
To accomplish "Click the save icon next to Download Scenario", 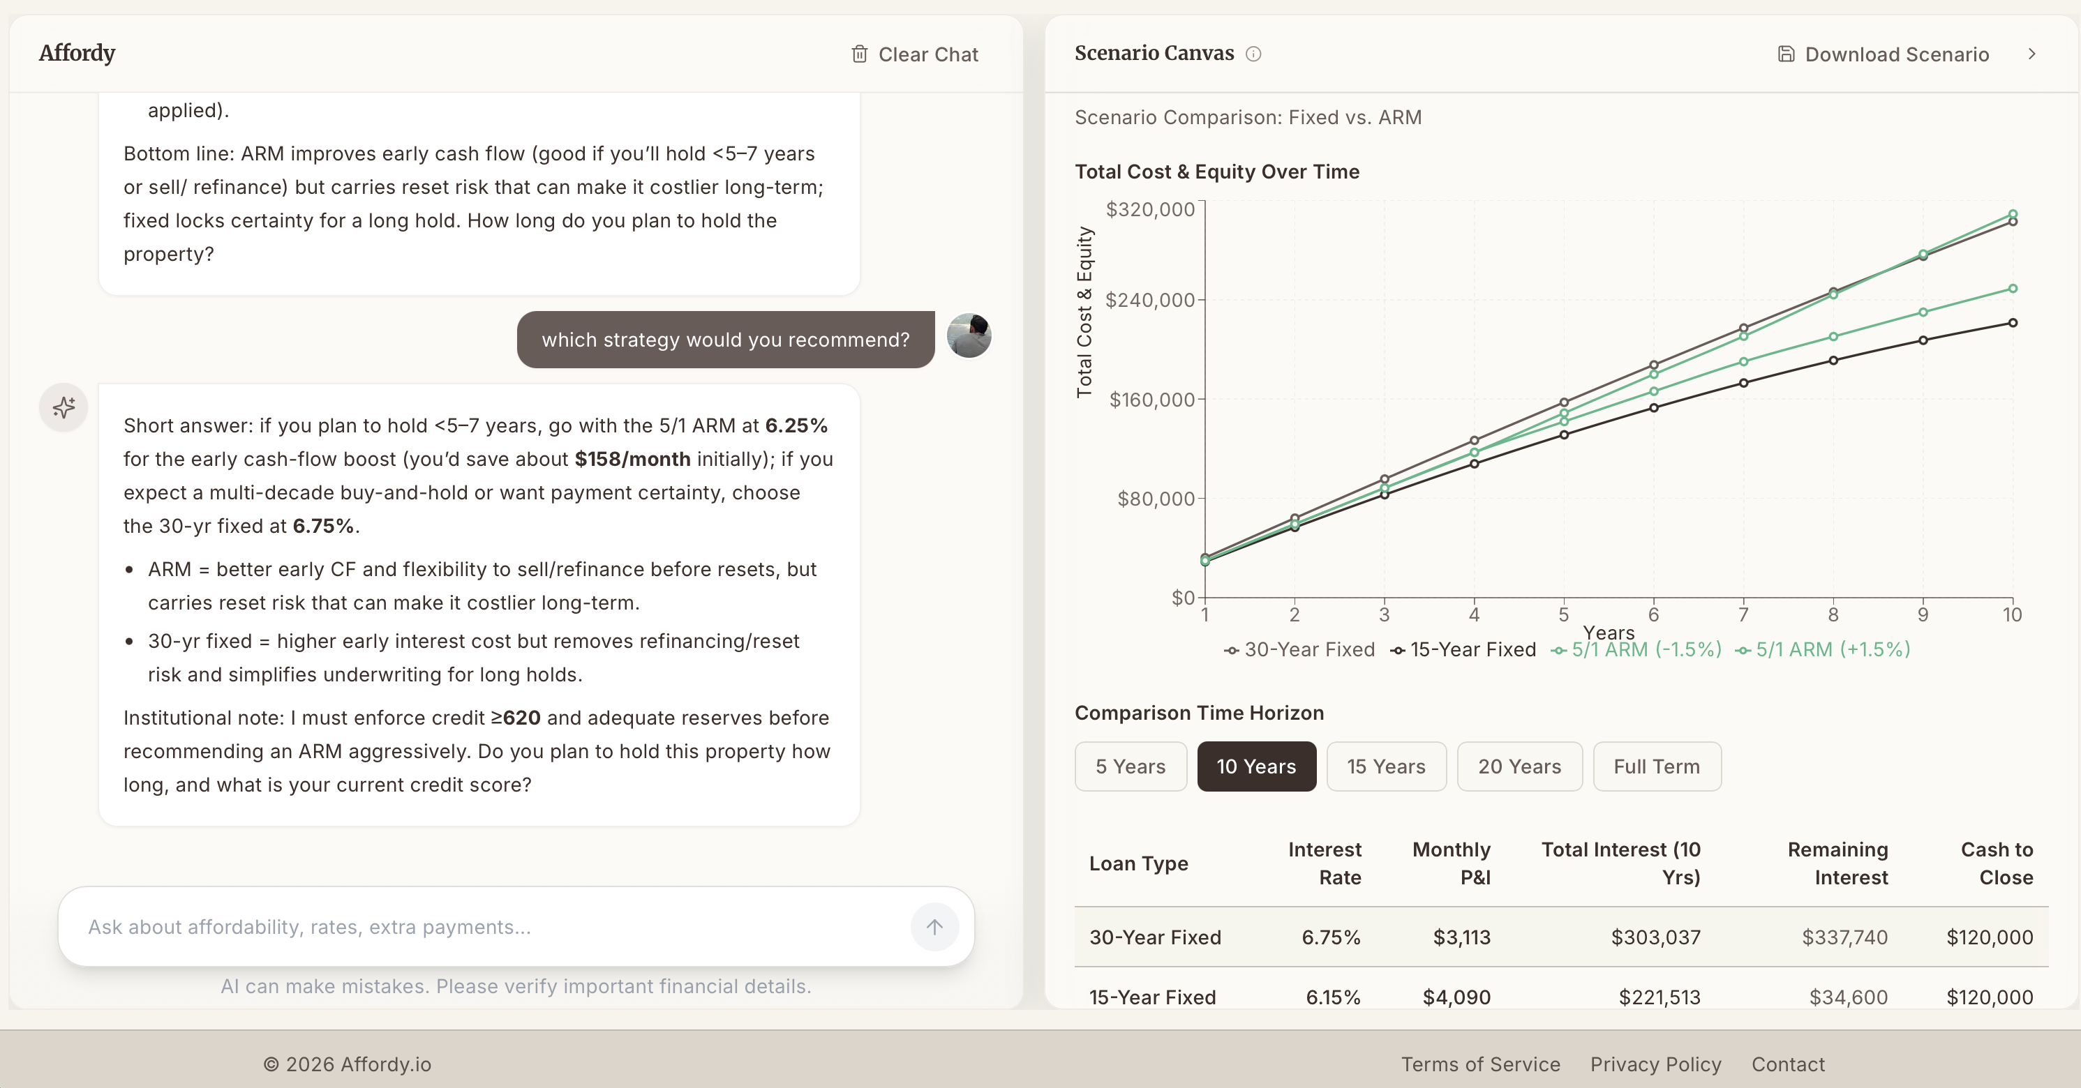I will [x=1785, y=53].
